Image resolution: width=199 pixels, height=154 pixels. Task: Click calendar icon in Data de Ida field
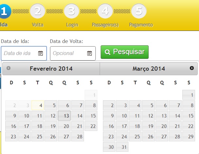(41, 53)
